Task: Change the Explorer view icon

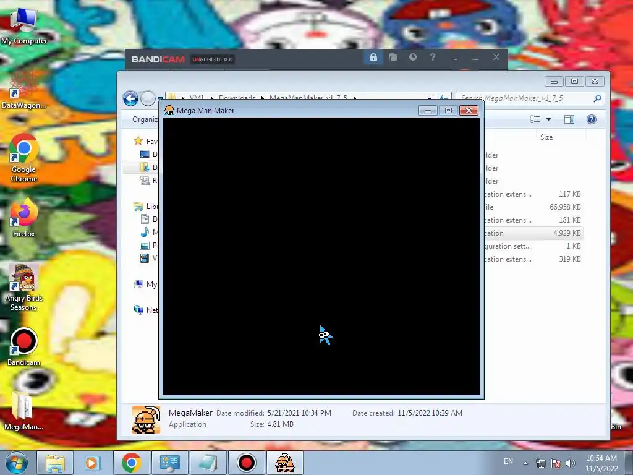Action: 535,119
